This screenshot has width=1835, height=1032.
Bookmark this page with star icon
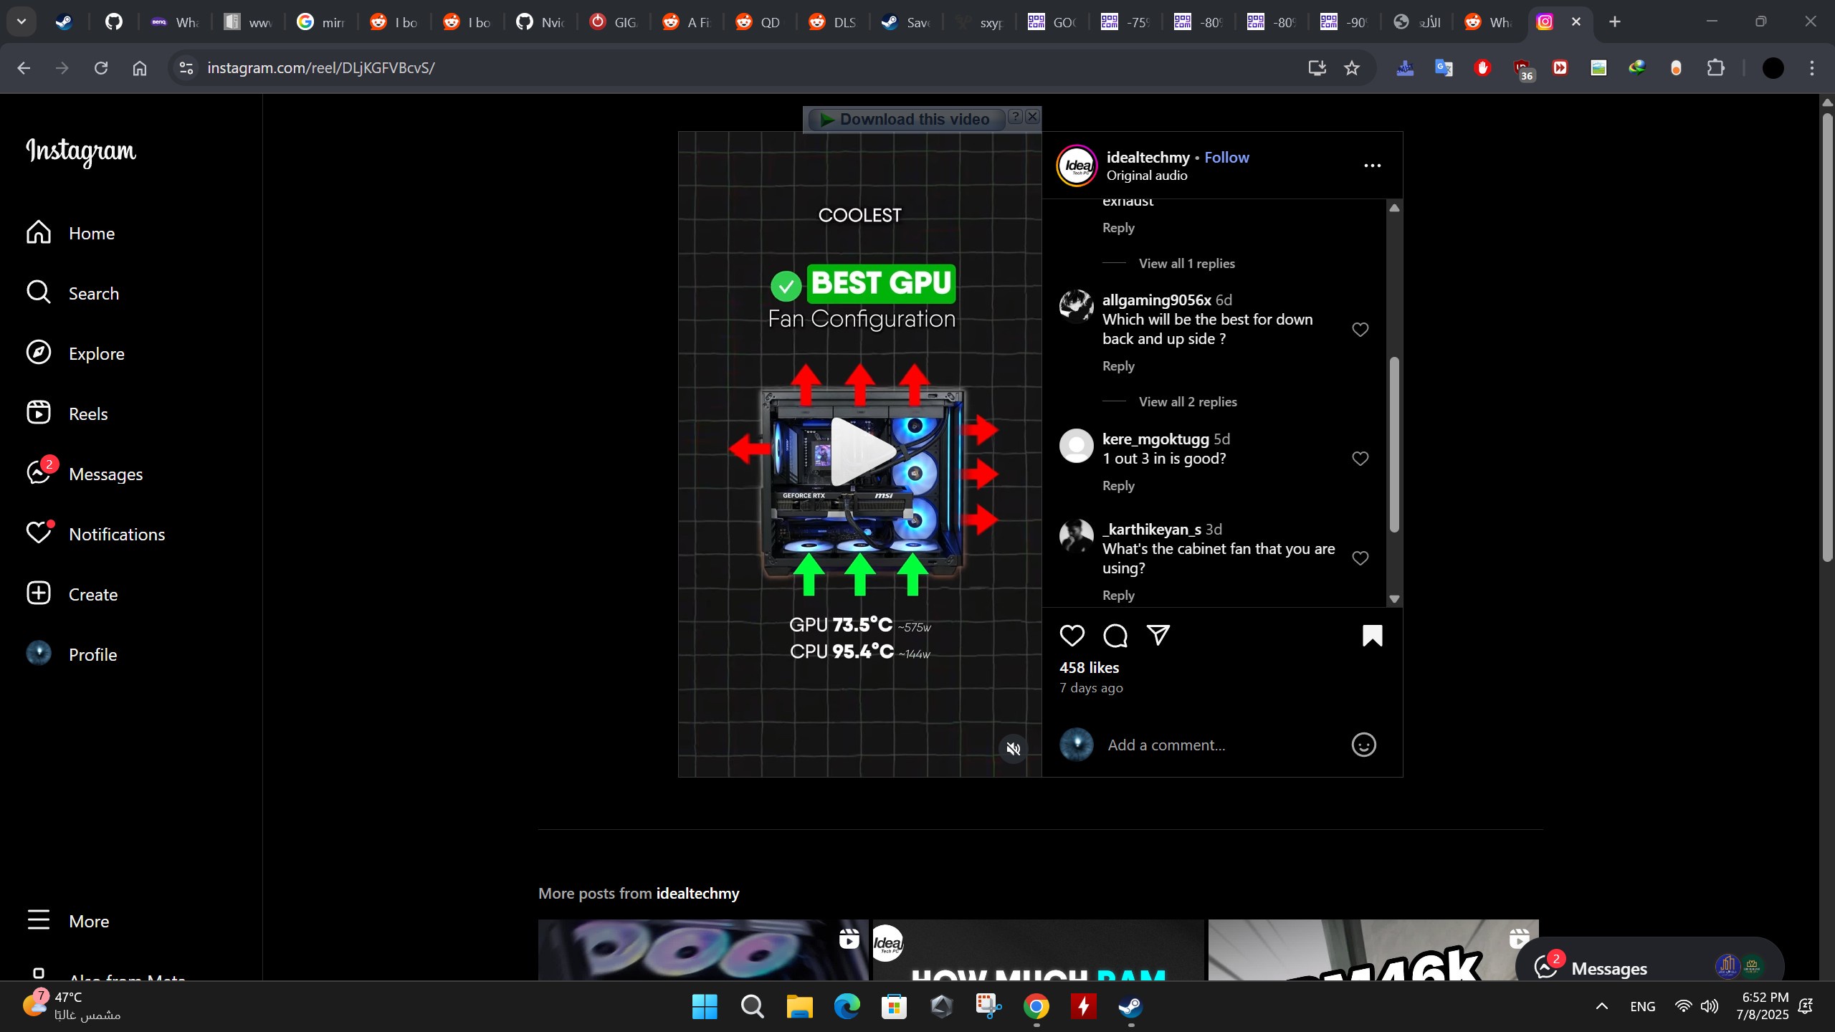1351,68
